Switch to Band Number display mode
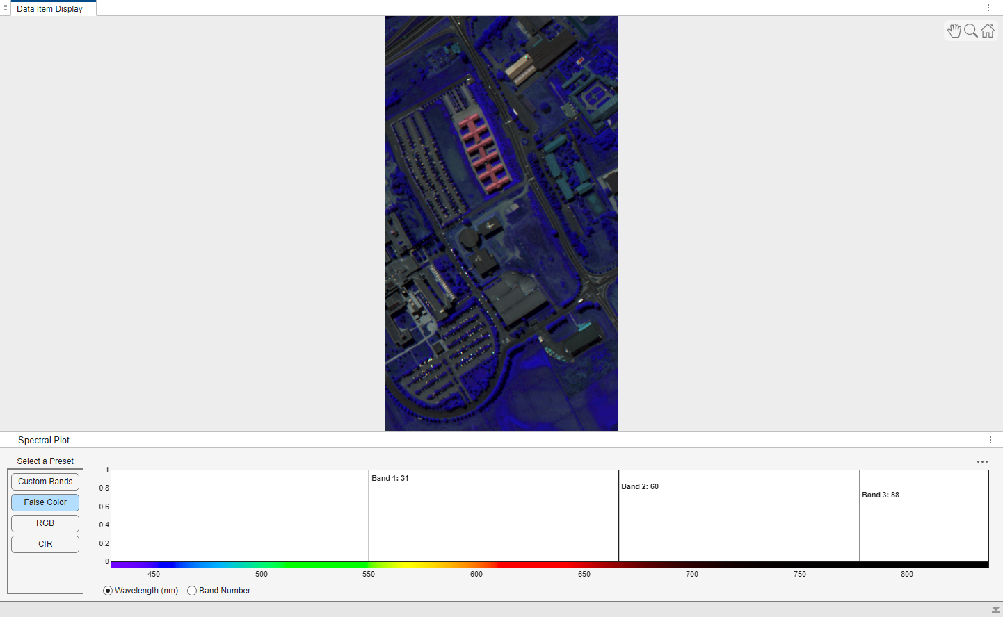1003x617 pixels. pyautogui.click(x=192, y=591)
